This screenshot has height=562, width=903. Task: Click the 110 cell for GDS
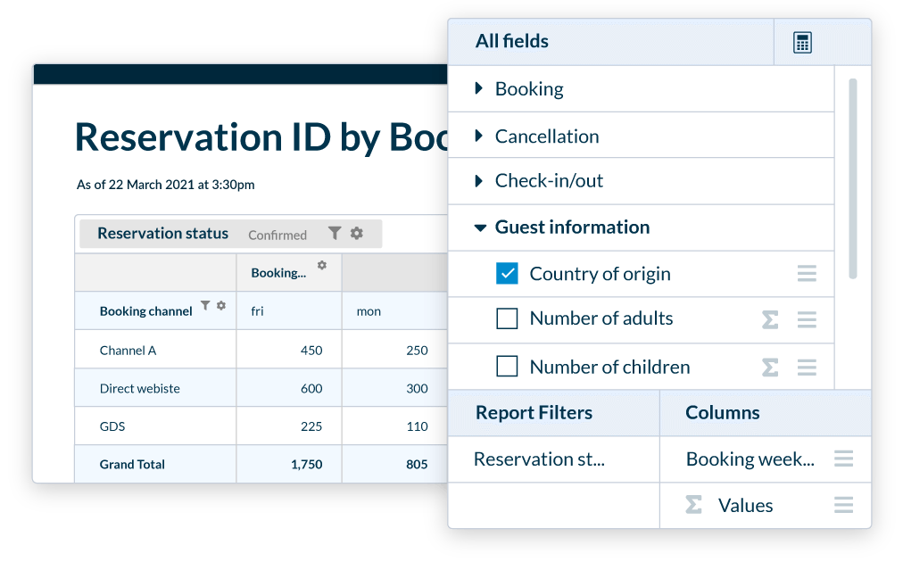pyautogui.click(x=417, y=426)
